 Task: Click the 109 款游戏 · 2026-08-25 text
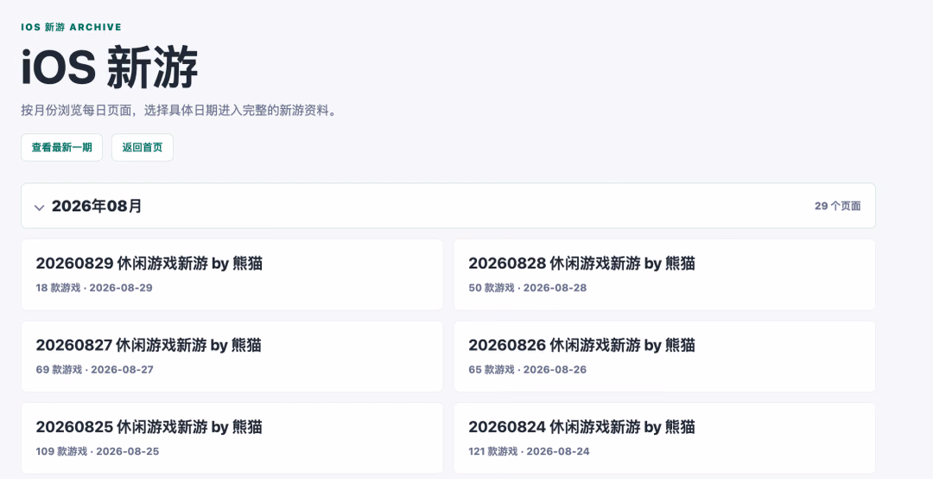98,451
